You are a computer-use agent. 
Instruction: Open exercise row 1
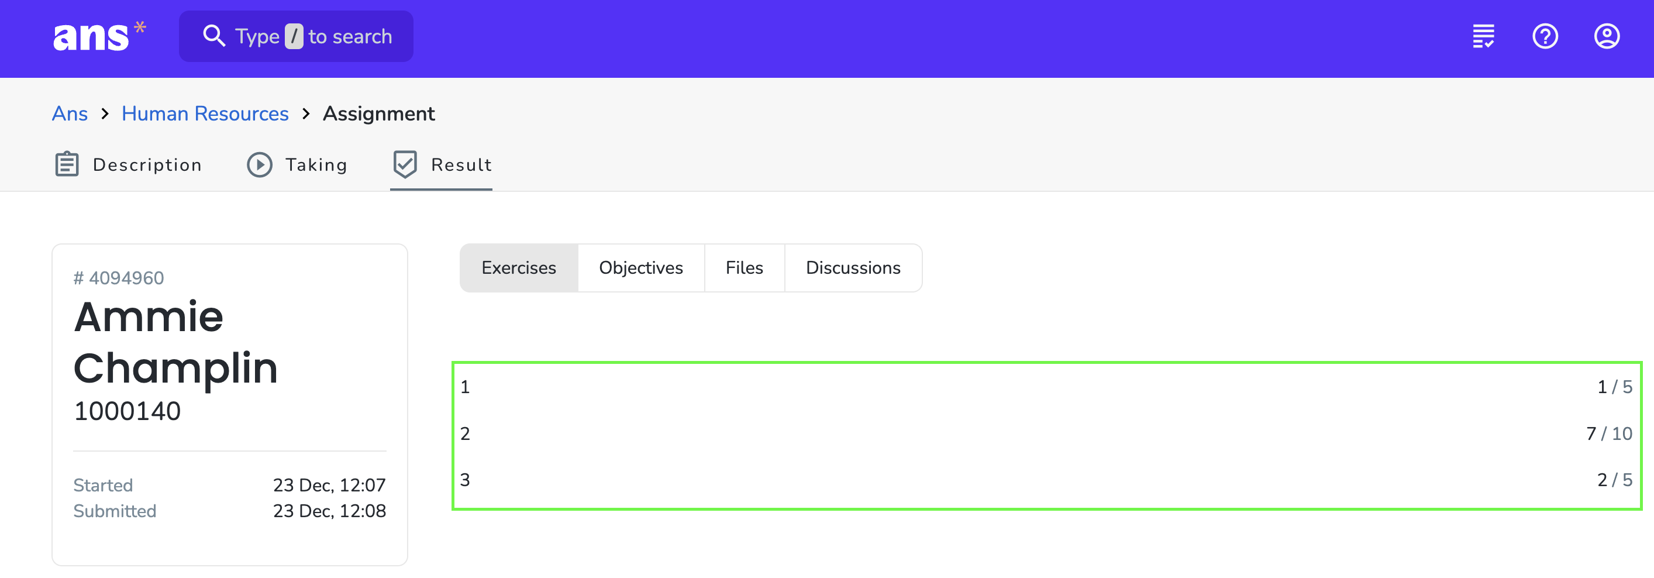click(1046, 387)
